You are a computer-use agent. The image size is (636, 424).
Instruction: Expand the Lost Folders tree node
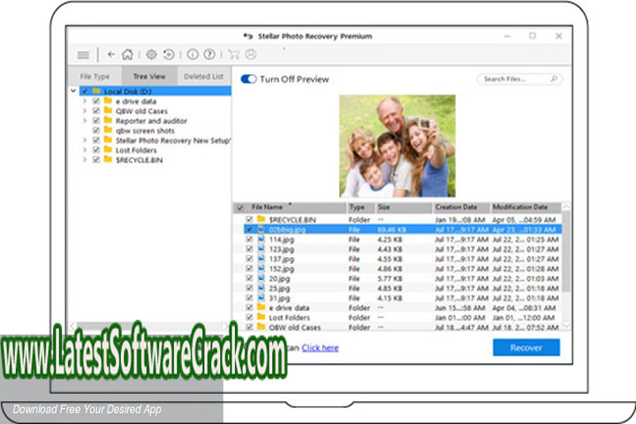point(85,149)
